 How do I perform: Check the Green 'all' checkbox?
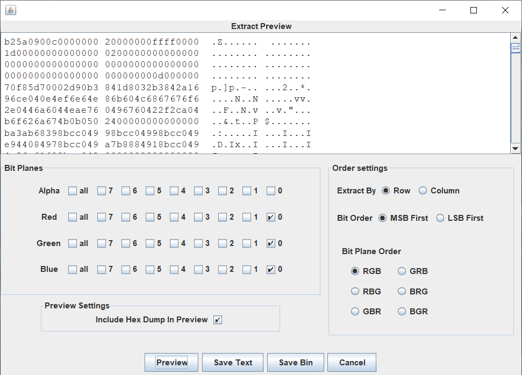(72, 243)
